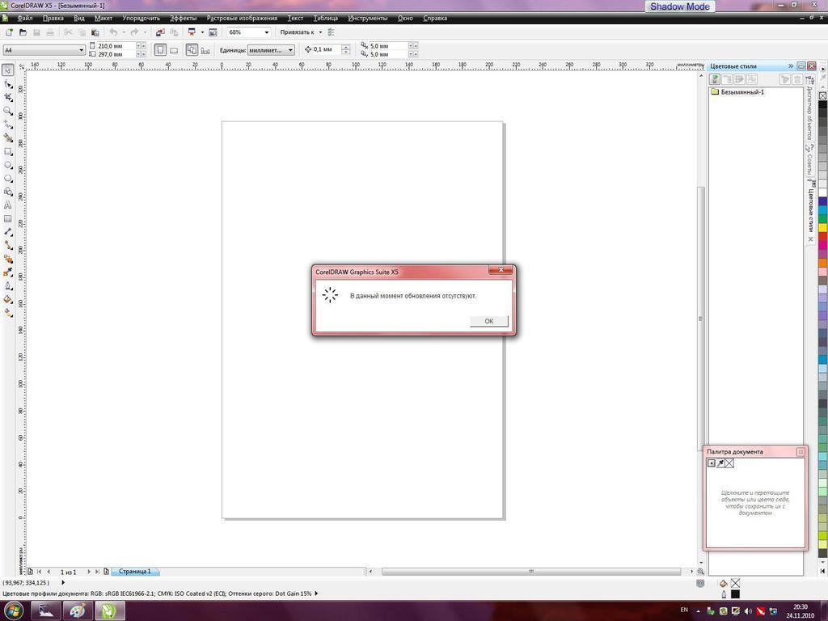Open the Инструменты menu
This screenshot has width=828, height=621.
(368, 18)
